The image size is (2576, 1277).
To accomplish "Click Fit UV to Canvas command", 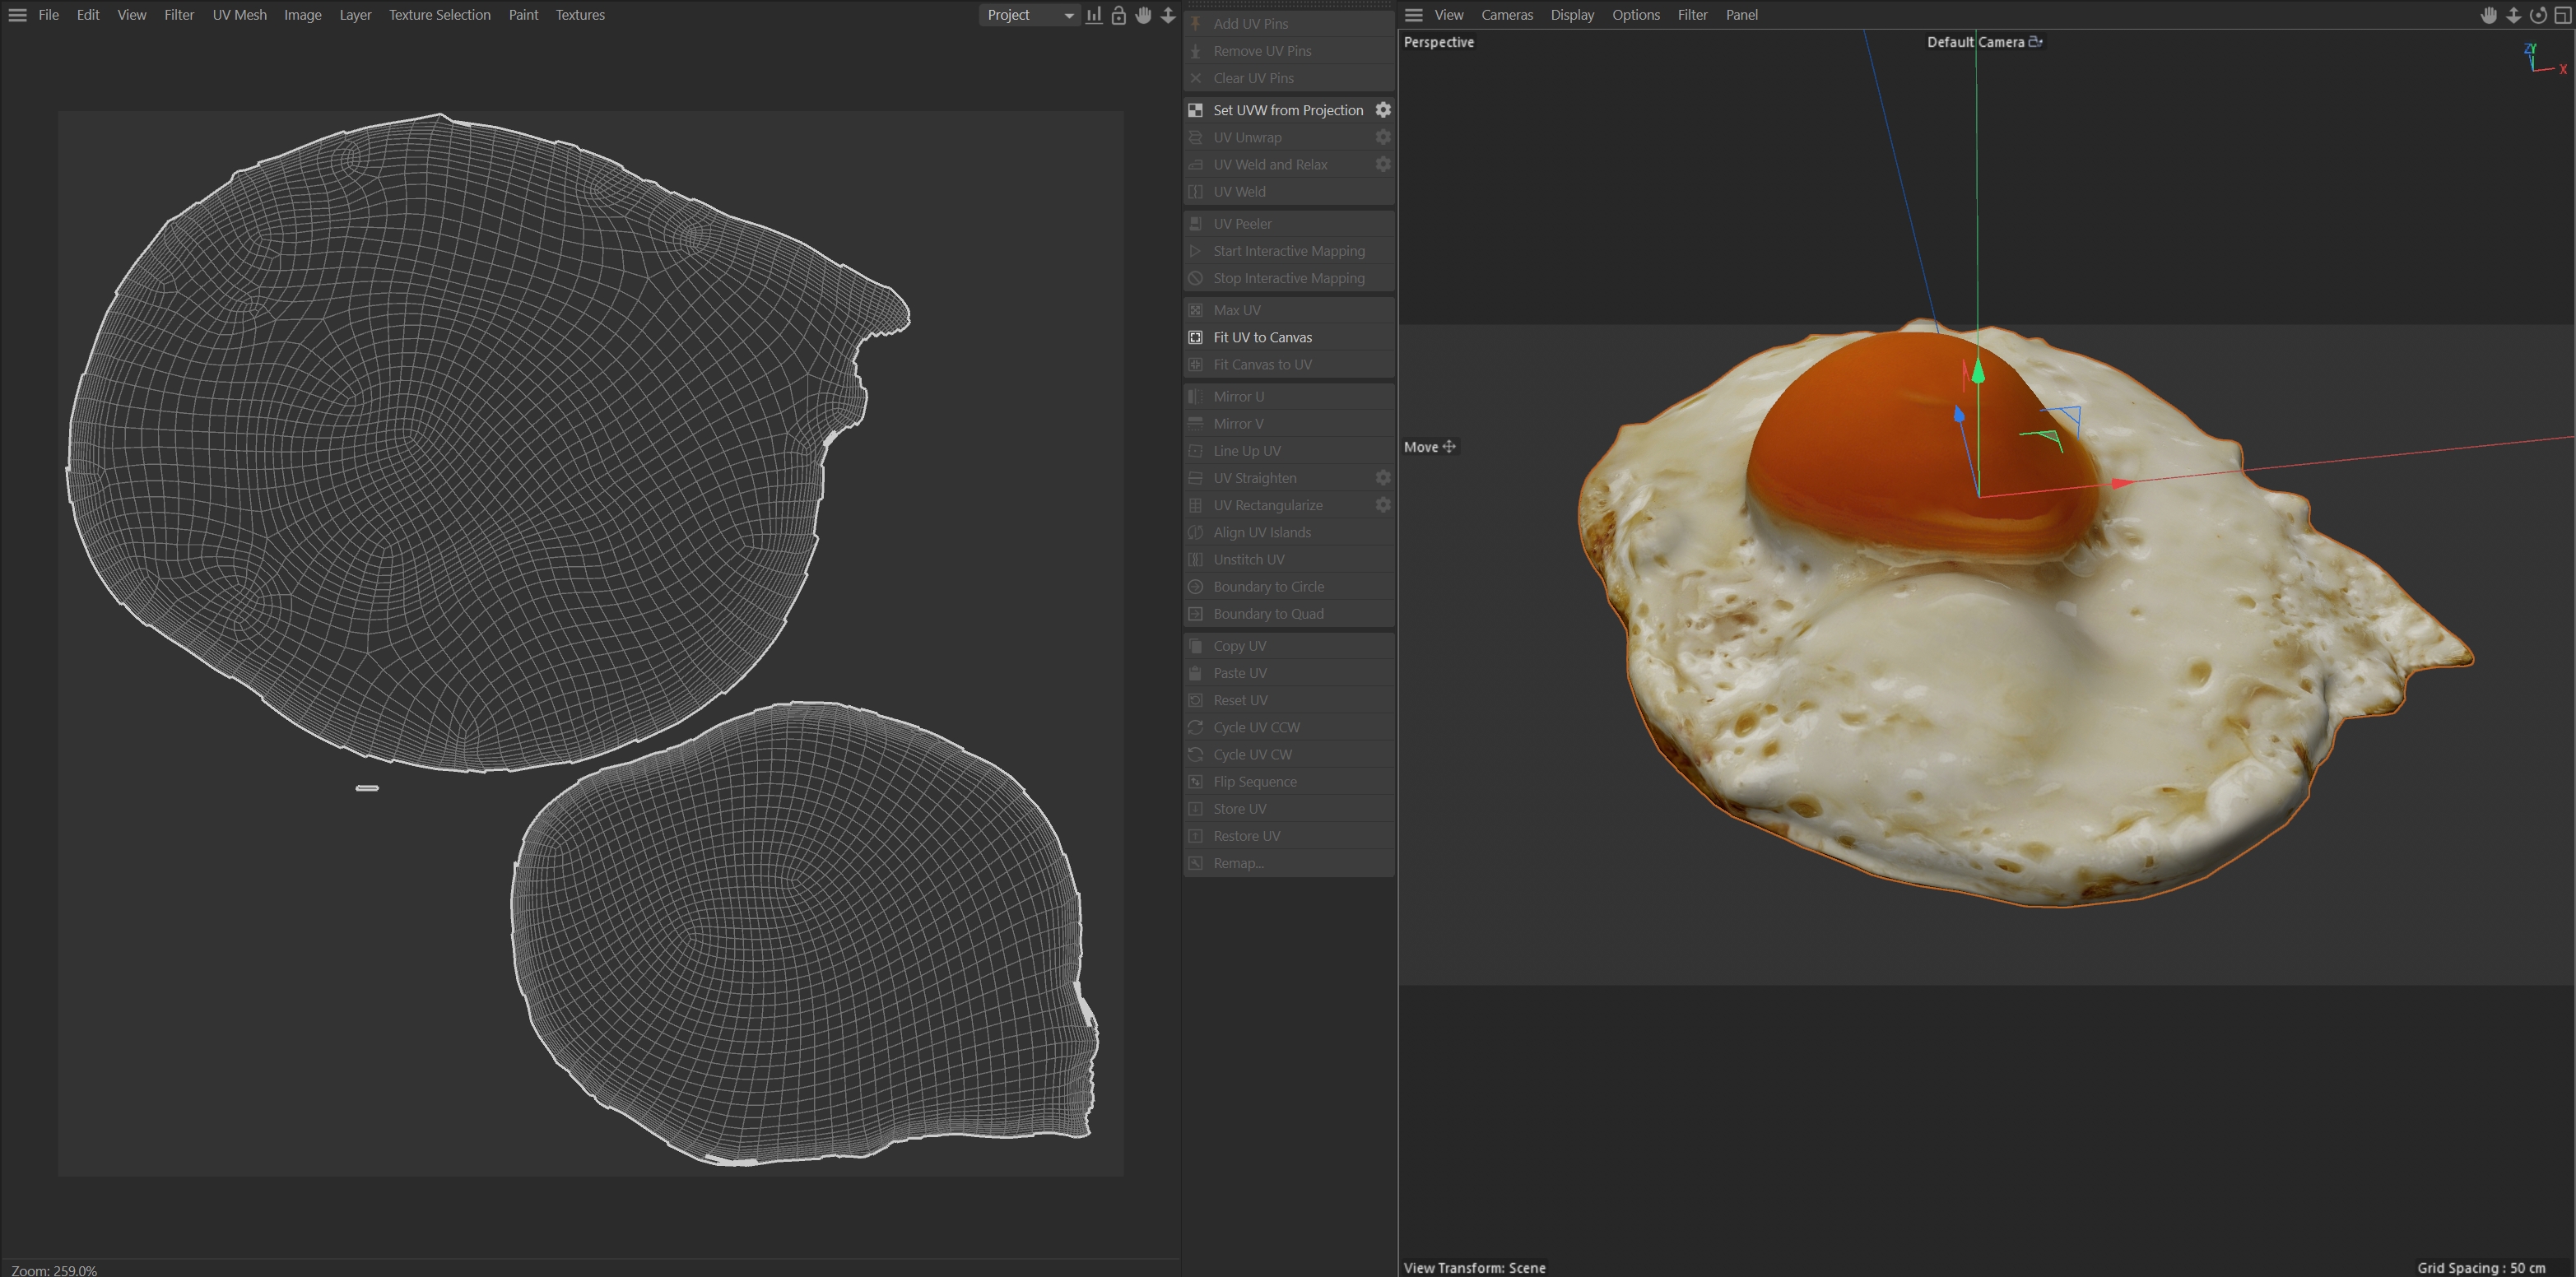I will [1262, 338].
